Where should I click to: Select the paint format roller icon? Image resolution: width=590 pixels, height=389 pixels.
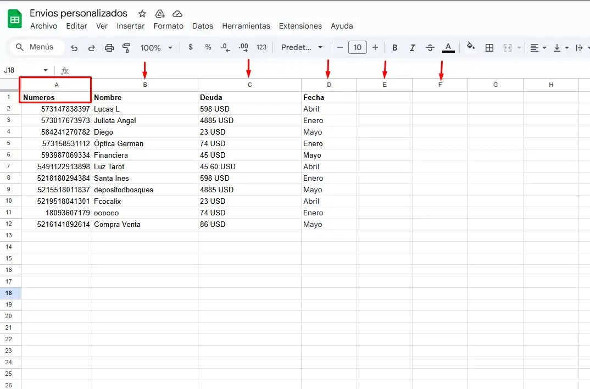coord(127,48)
